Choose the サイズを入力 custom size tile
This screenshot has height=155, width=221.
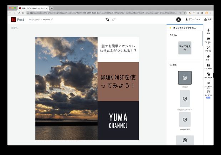[x=185, y=48]
